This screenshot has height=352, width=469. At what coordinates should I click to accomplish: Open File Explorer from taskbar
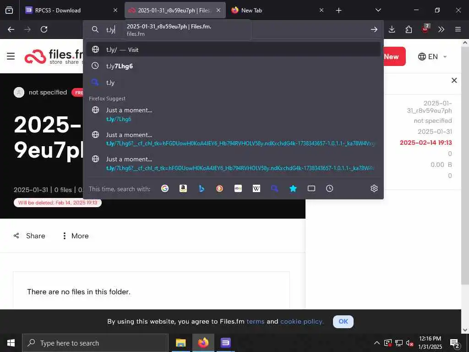[x=180, y=343]
